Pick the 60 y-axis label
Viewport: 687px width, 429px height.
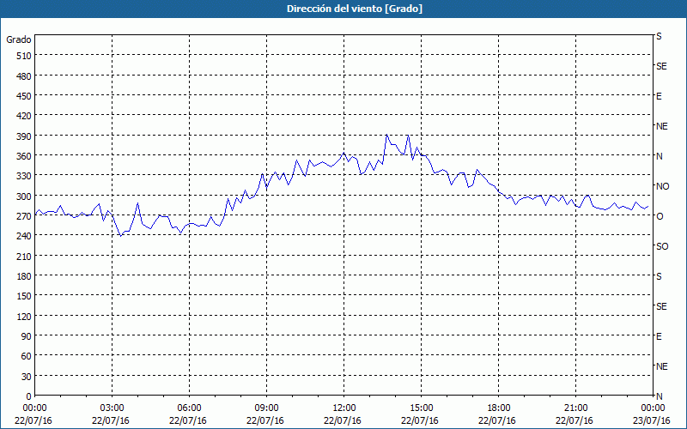pos(27,356)
